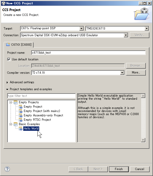Open the Target family dropdown
This screenshot has width=153, height=176.
point(81,29)
